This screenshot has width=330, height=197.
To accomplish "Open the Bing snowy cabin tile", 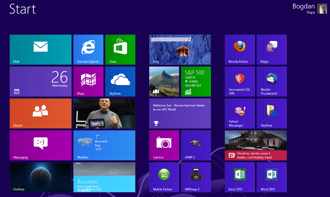I will point(180,50).
